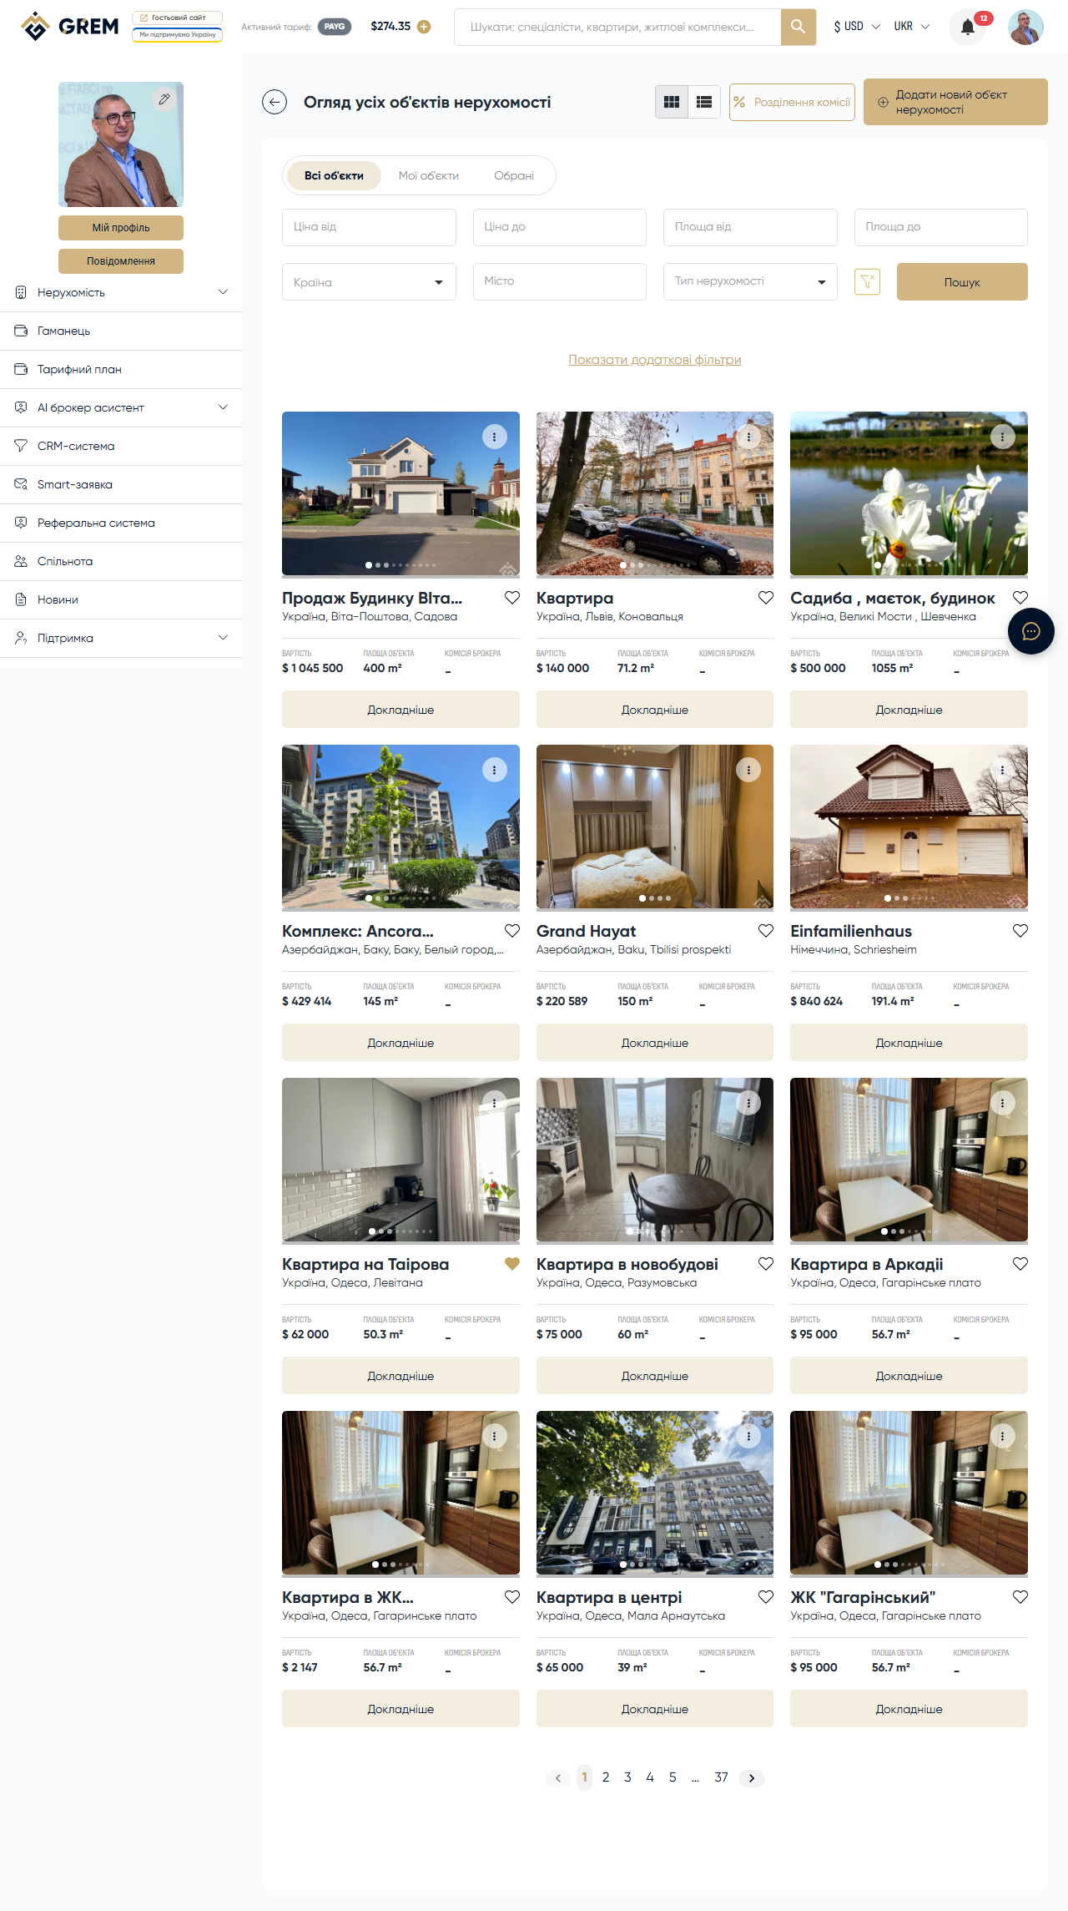Click the back arrow beside page title
Image resolution: width=1068 pixels, height=1911 pixels.
pos(275,102)
